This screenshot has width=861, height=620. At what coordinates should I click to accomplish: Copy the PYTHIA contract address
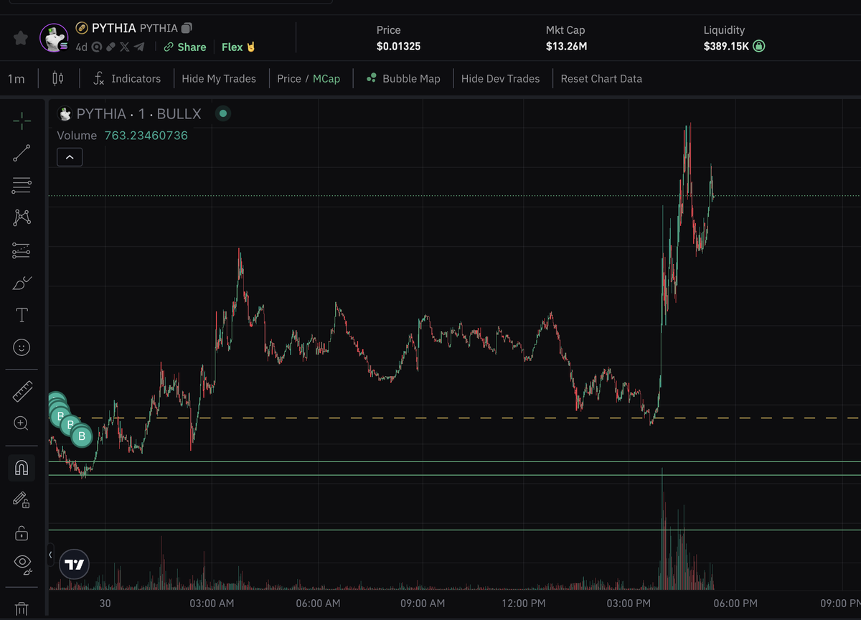pos(187,28)
